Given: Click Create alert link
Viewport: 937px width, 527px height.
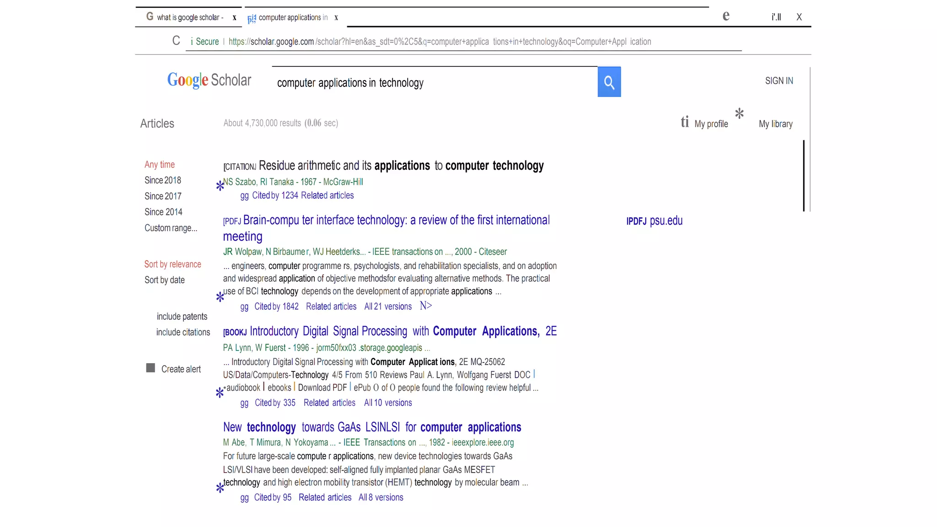Looking at the screenshot, I should (181, 369).
